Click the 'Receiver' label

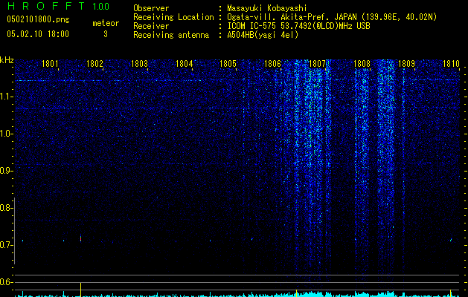click(x=151, y=26)
